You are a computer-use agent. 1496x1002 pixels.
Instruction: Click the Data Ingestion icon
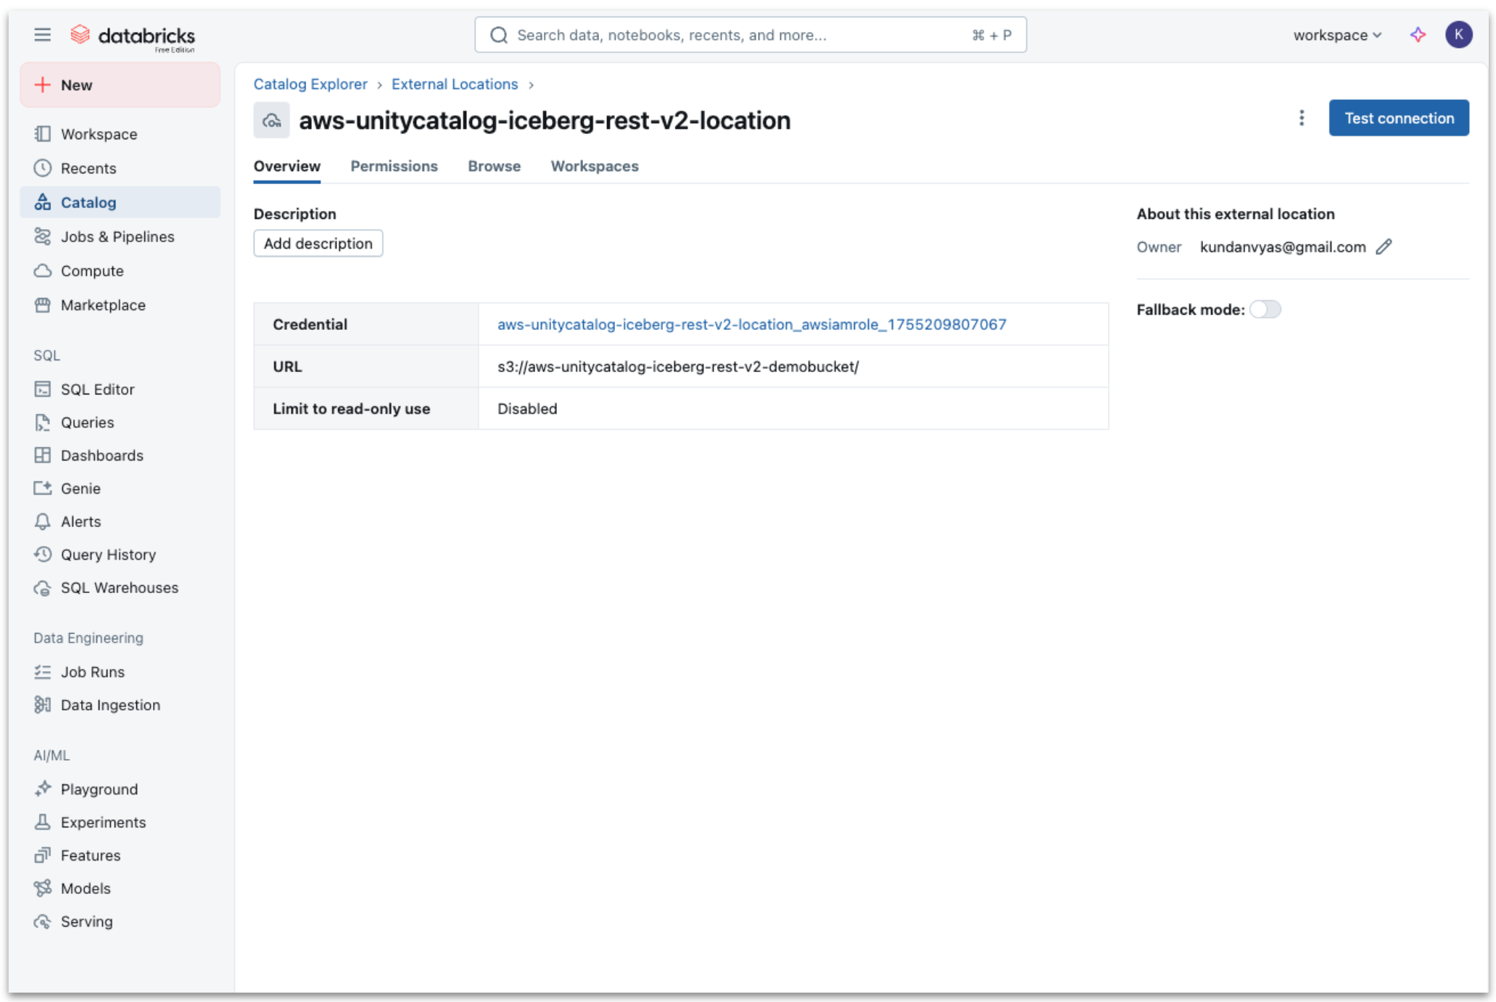(43, 704)
